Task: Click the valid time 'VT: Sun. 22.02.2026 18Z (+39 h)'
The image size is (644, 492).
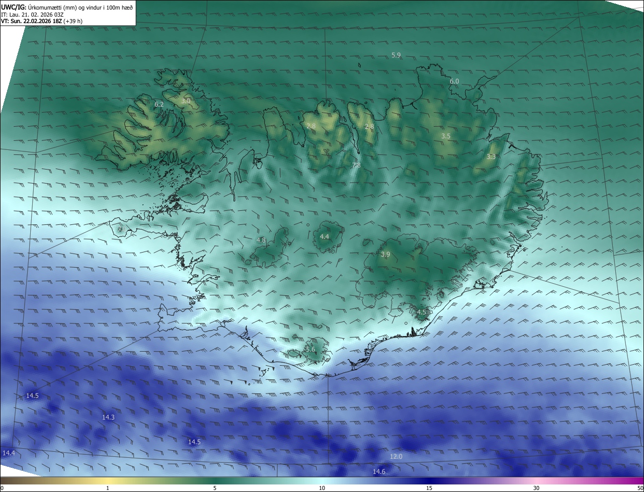Action: click(x=42, y=22)
